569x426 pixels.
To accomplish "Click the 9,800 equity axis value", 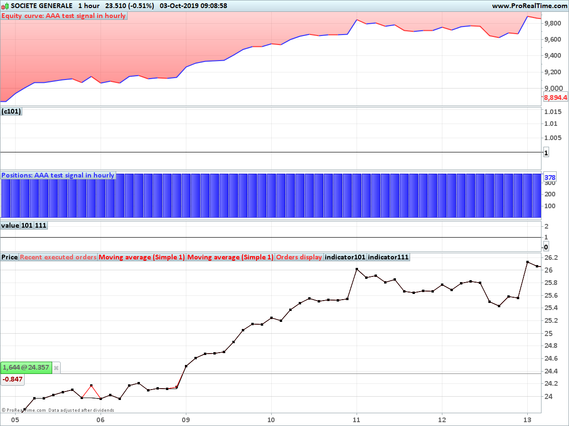I will pyautogui.click(x=553, y=23).
